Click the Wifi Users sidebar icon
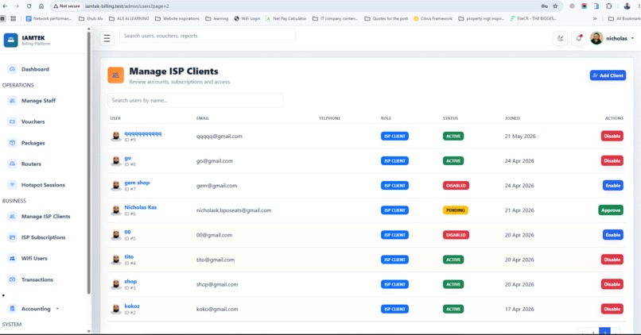The width and height of the screenshot is (641, 335). (x=12, y=258)
